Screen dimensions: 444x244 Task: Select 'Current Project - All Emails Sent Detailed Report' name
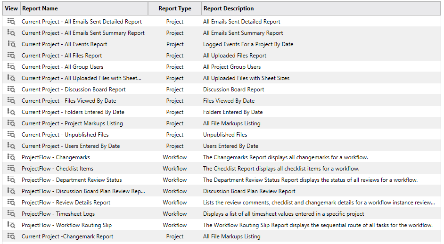82,22
